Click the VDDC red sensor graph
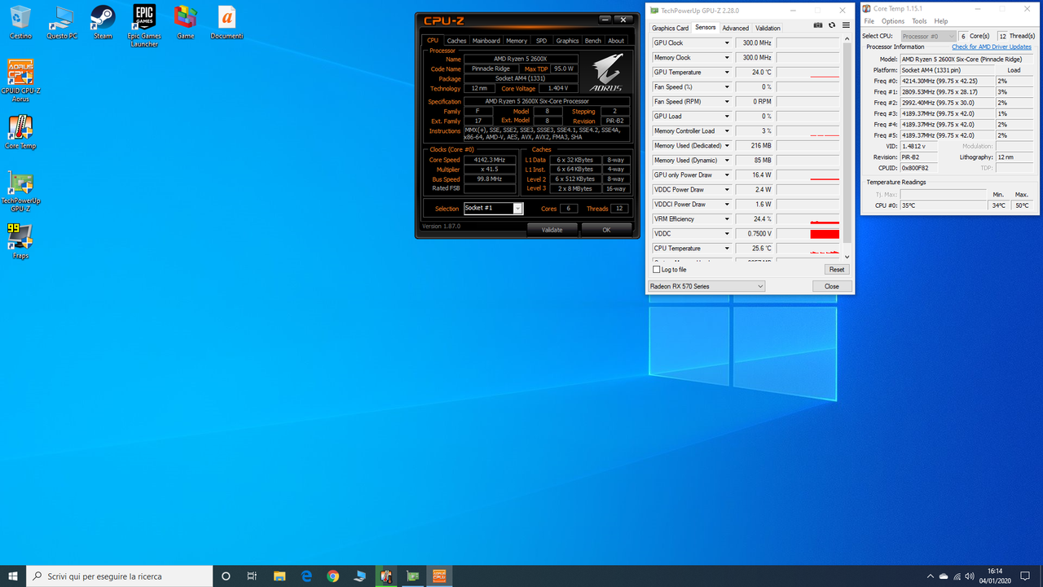The image size is (1043, 587). [x=808, y=234]
